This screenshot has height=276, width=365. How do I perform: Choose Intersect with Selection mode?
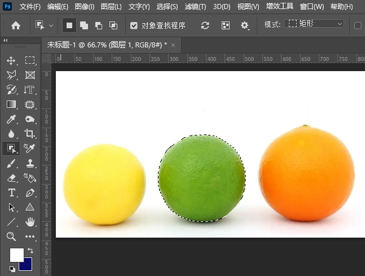[113, 25]
